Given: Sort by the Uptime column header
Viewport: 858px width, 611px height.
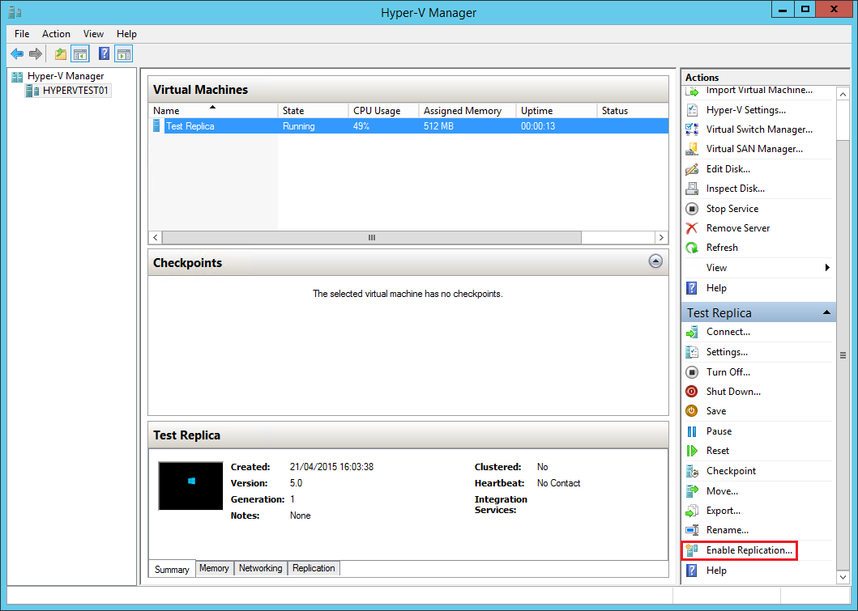Looking at the screenshot, I should (x=557, y=110).
